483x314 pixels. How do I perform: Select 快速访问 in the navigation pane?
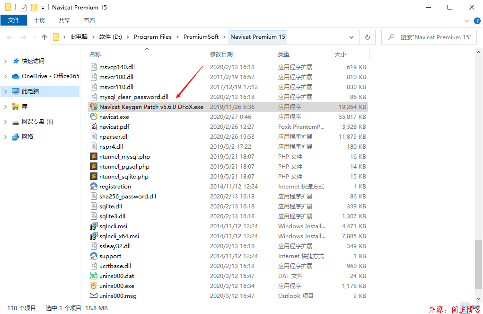click(33, 61)
